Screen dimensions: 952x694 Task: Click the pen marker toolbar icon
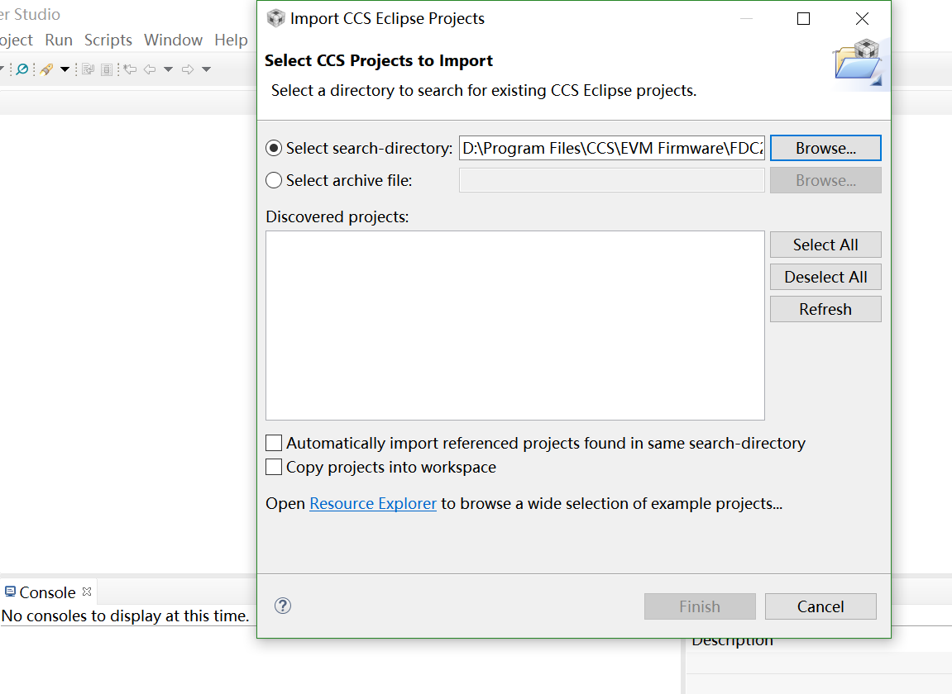click(46, 69)
